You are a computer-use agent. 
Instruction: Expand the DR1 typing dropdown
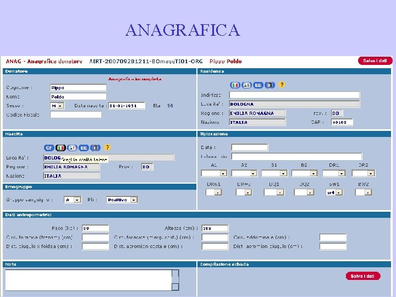pyautogui.click(x=334, y=173)
